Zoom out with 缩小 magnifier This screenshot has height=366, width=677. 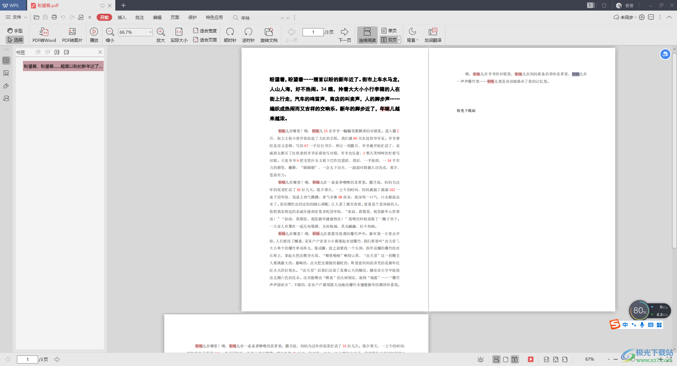coord(110,35)
